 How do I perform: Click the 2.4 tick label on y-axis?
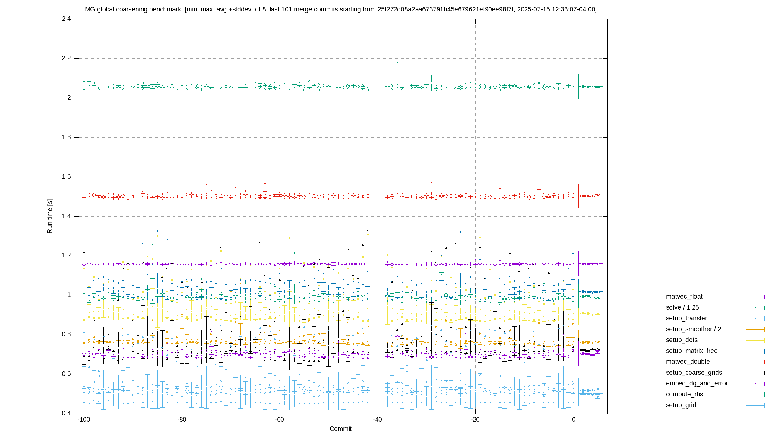(x=66, y=19)
